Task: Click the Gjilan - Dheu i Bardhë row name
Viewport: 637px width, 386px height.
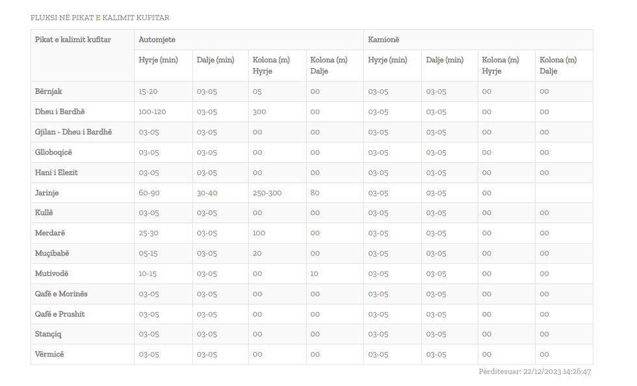Action: pos(73,132)
